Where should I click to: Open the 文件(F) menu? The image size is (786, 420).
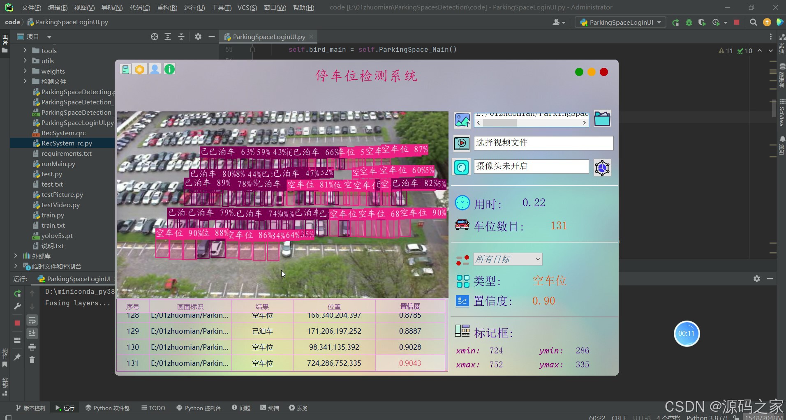click(x=31, y=7)
